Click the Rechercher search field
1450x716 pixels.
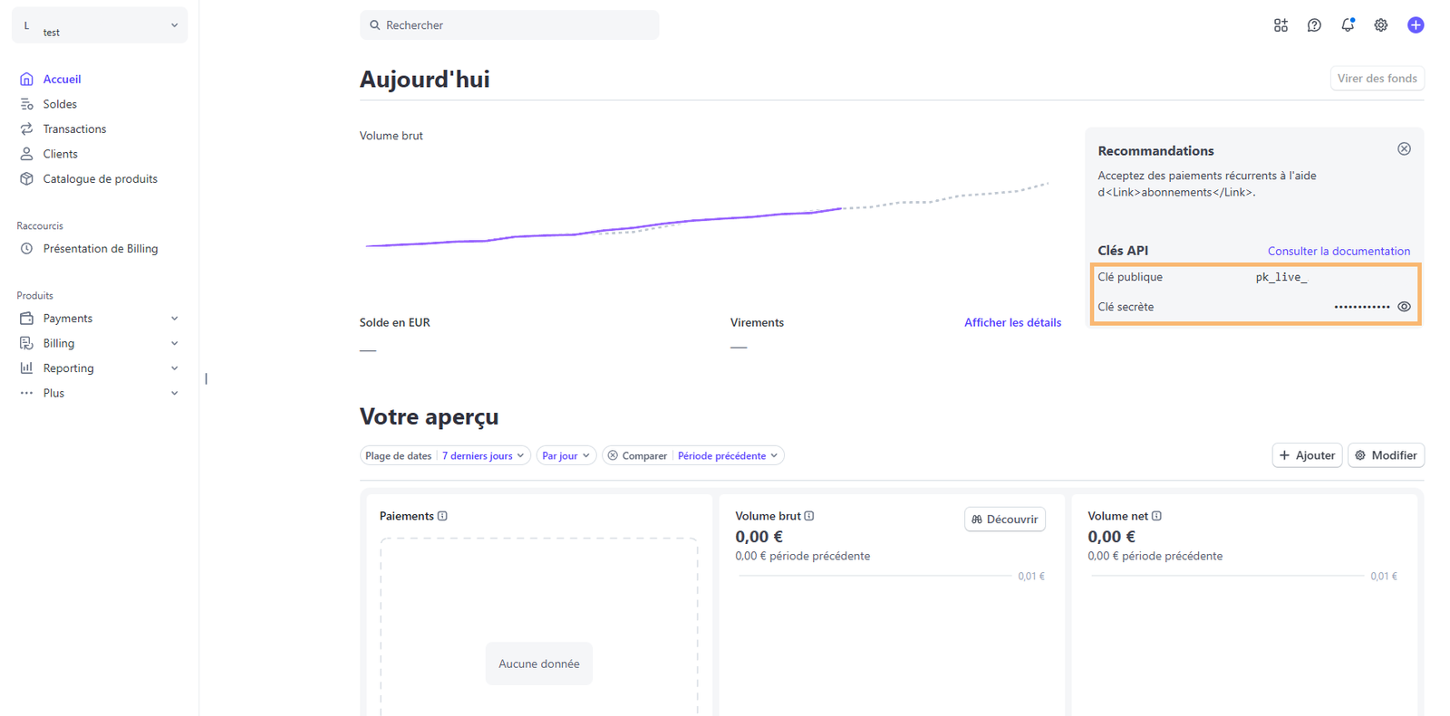coord(508,24)
